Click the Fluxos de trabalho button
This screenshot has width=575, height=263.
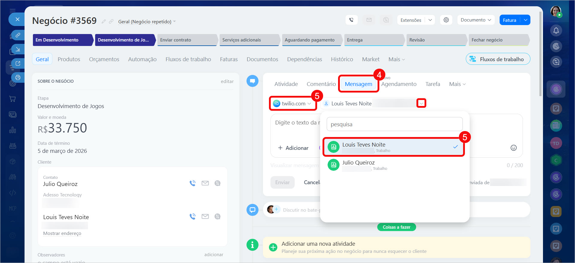pyautogui.click(x=498, y=59)
